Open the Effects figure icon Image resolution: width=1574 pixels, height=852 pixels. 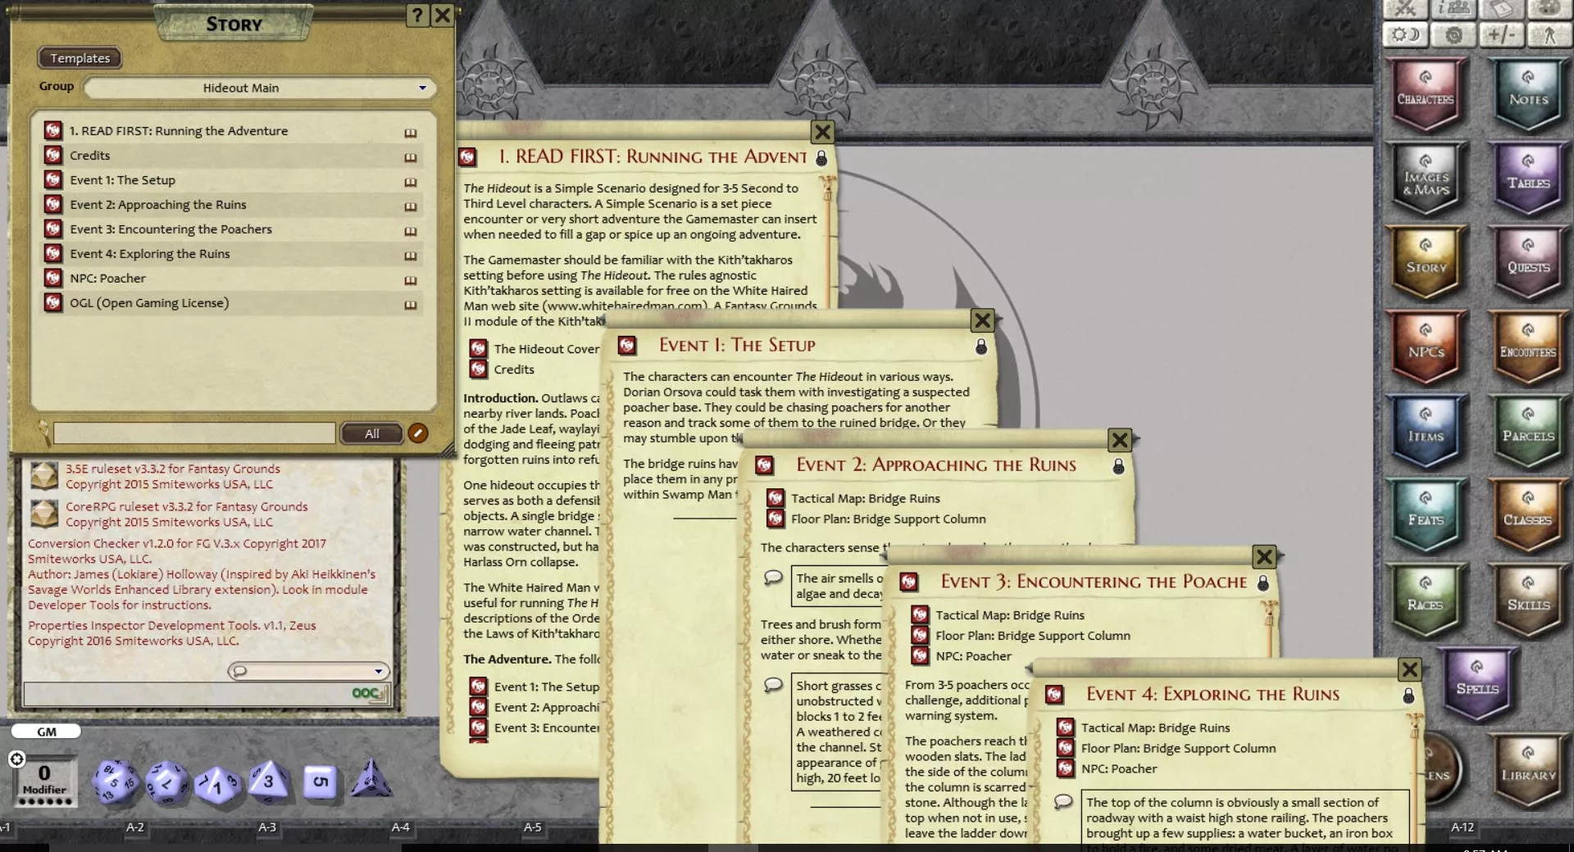(x=1549, y=34)
